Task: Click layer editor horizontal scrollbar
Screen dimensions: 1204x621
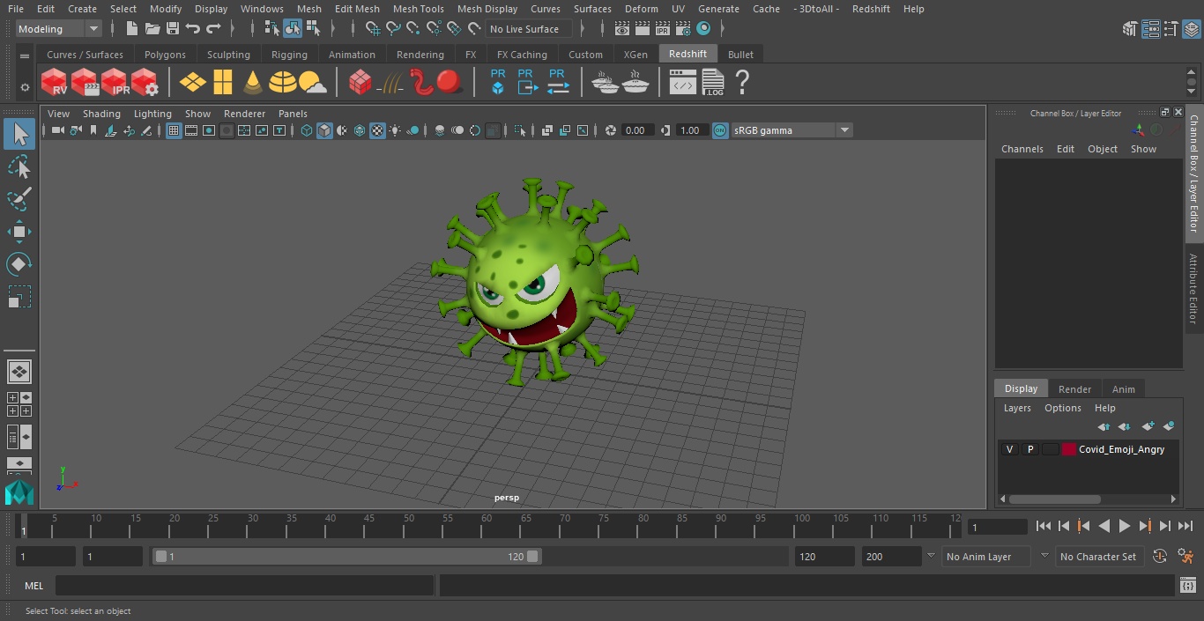Action: 1054,499
